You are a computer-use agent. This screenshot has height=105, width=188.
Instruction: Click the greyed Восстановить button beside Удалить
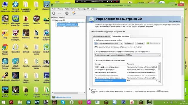(x=153, y=43)
